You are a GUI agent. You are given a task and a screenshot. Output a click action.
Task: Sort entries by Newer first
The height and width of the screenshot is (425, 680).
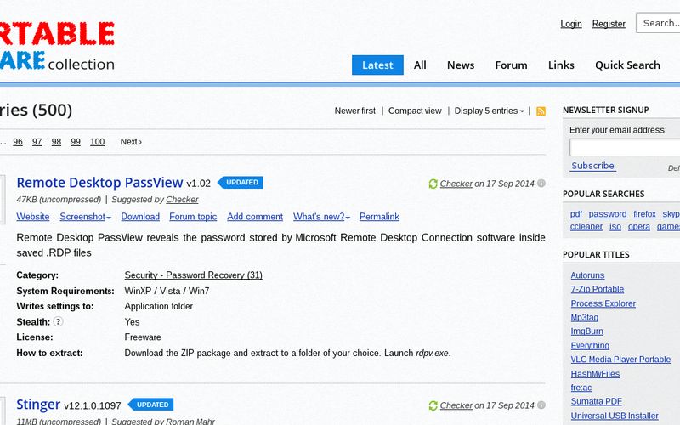click(x=354, y=111)
